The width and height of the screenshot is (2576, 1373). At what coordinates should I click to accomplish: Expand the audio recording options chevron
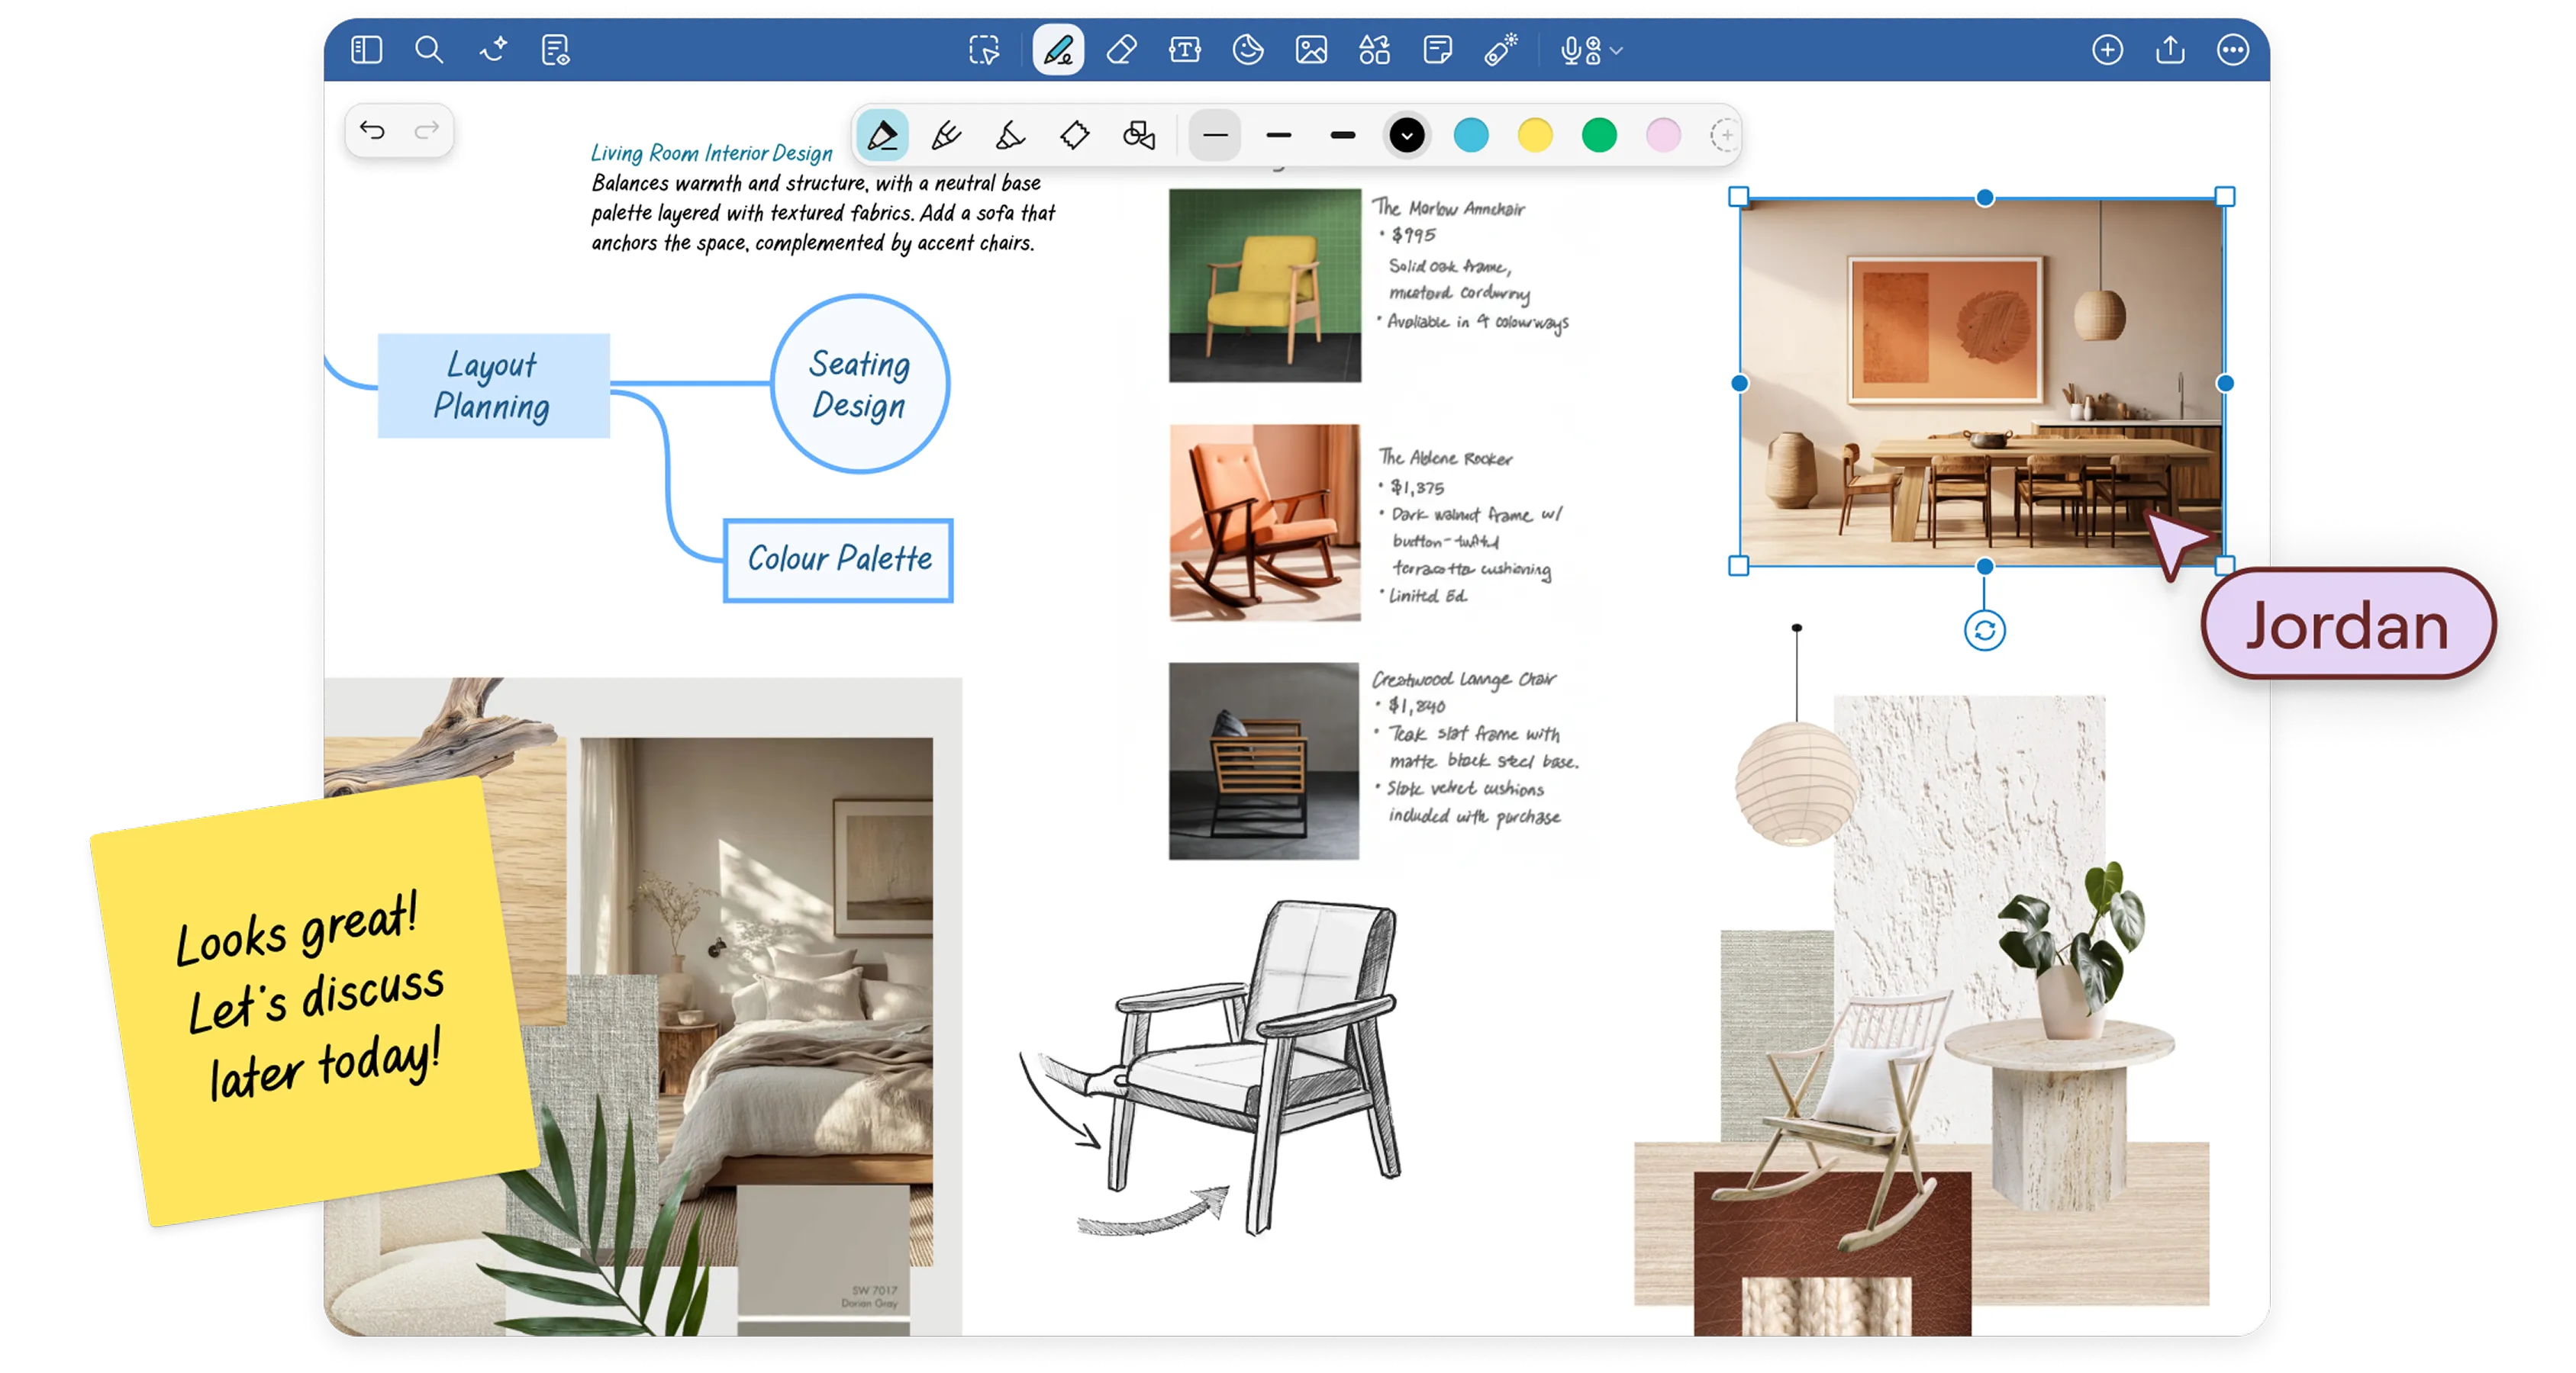pyautogui.click(x=1617, y=50)
